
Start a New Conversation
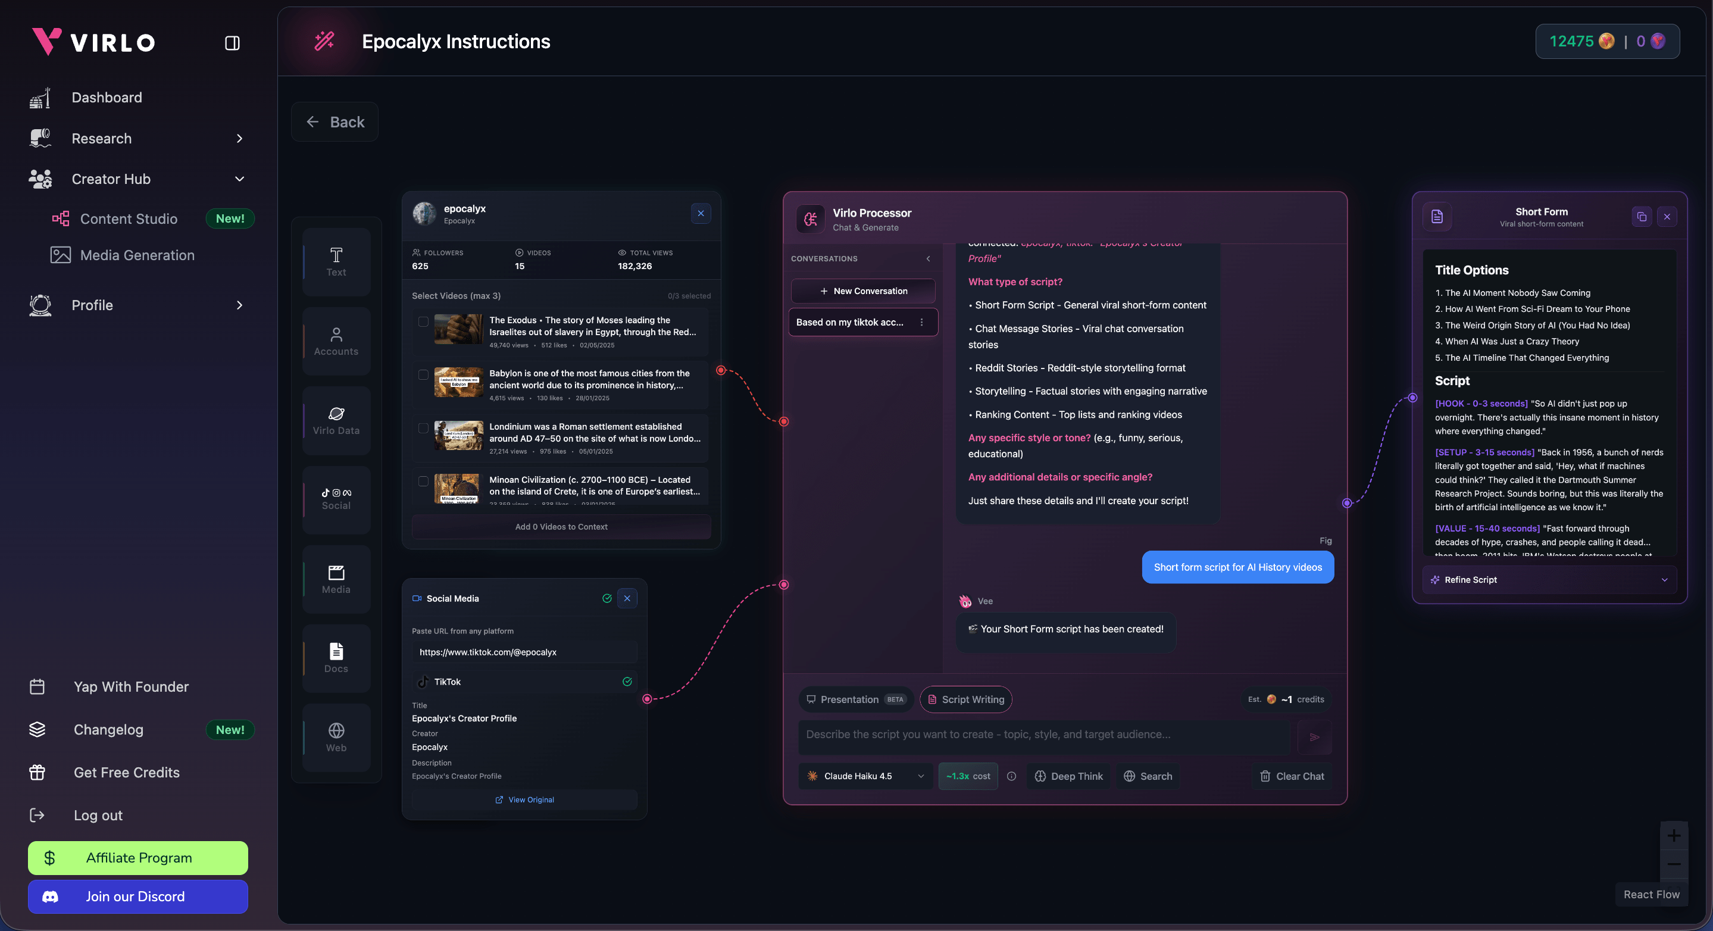point(862,290)
